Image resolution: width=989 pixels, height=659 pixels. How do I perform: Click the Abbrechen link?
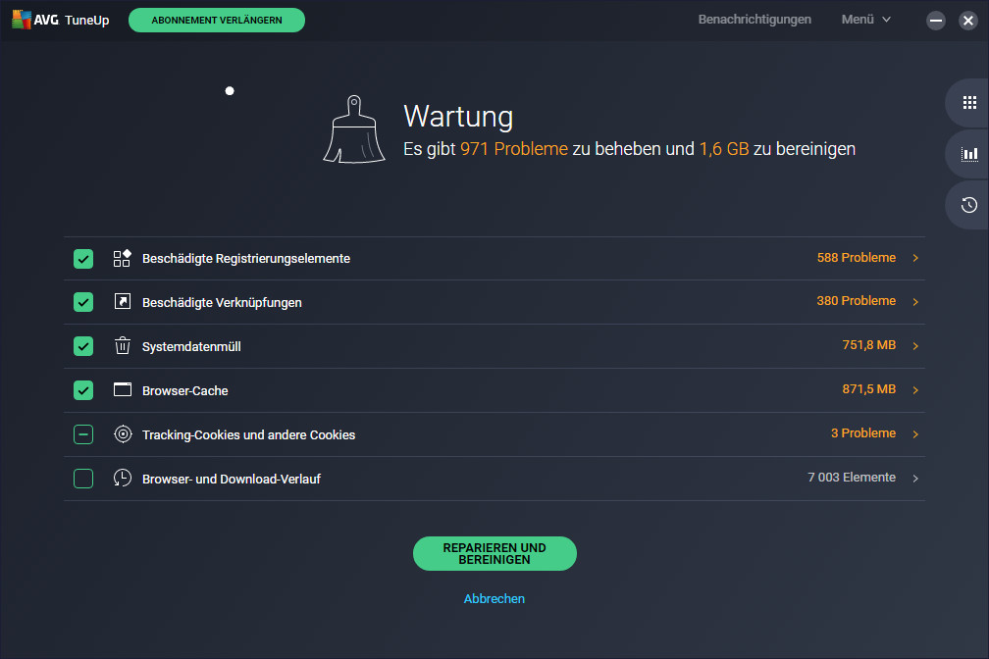tap(494, 598)
